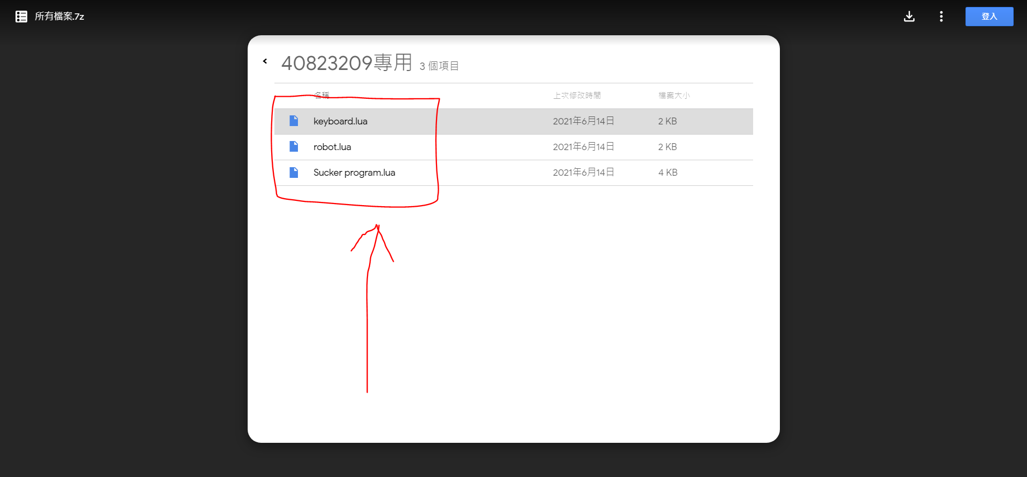This screenshot has height=477, width=1027.
Task: Select the keyboard.lua file name
Action: click(340, 121)
